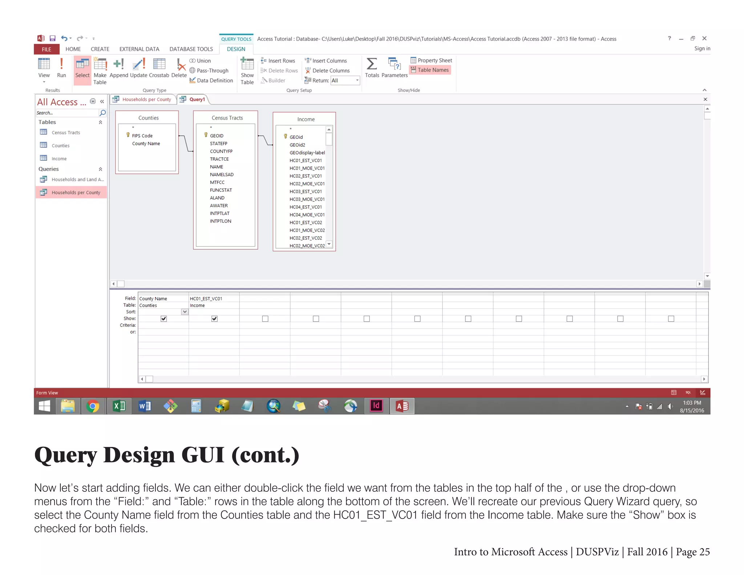Click Delete Columns in Query Setup
This screenshot has height=575, width=744.
[327, 71]
